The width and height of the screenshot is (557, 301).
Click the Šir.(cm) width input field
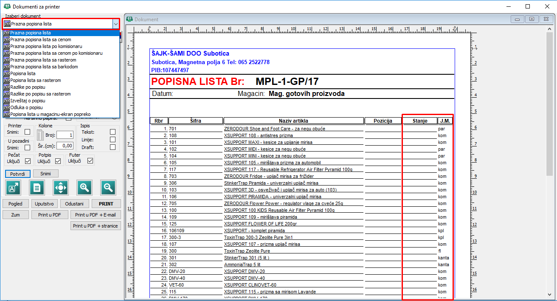tap(65, 146)
